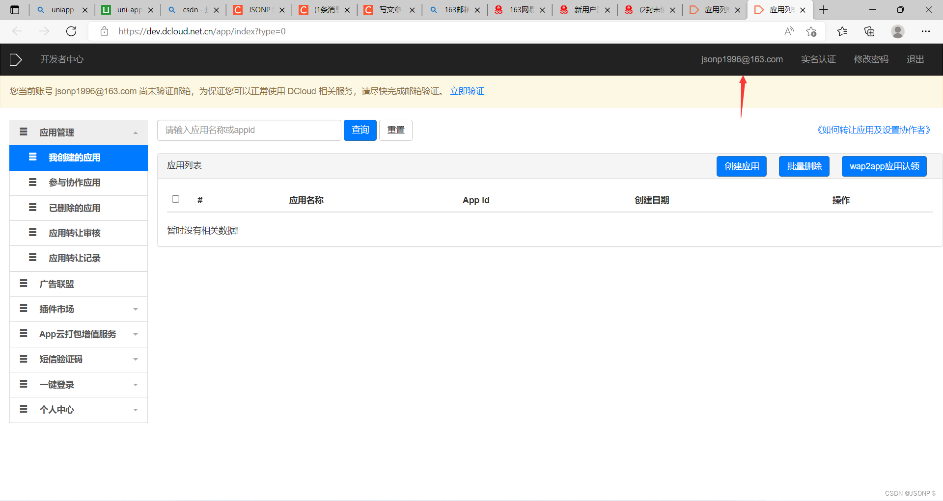
Task: Collapse the 应用管理 section
Action: (136, 132)
